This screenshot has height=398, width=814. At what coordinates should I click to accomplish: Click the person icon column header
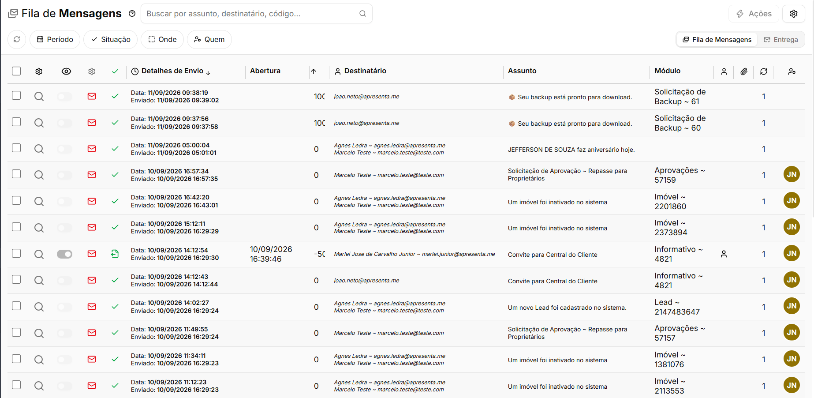724,71
